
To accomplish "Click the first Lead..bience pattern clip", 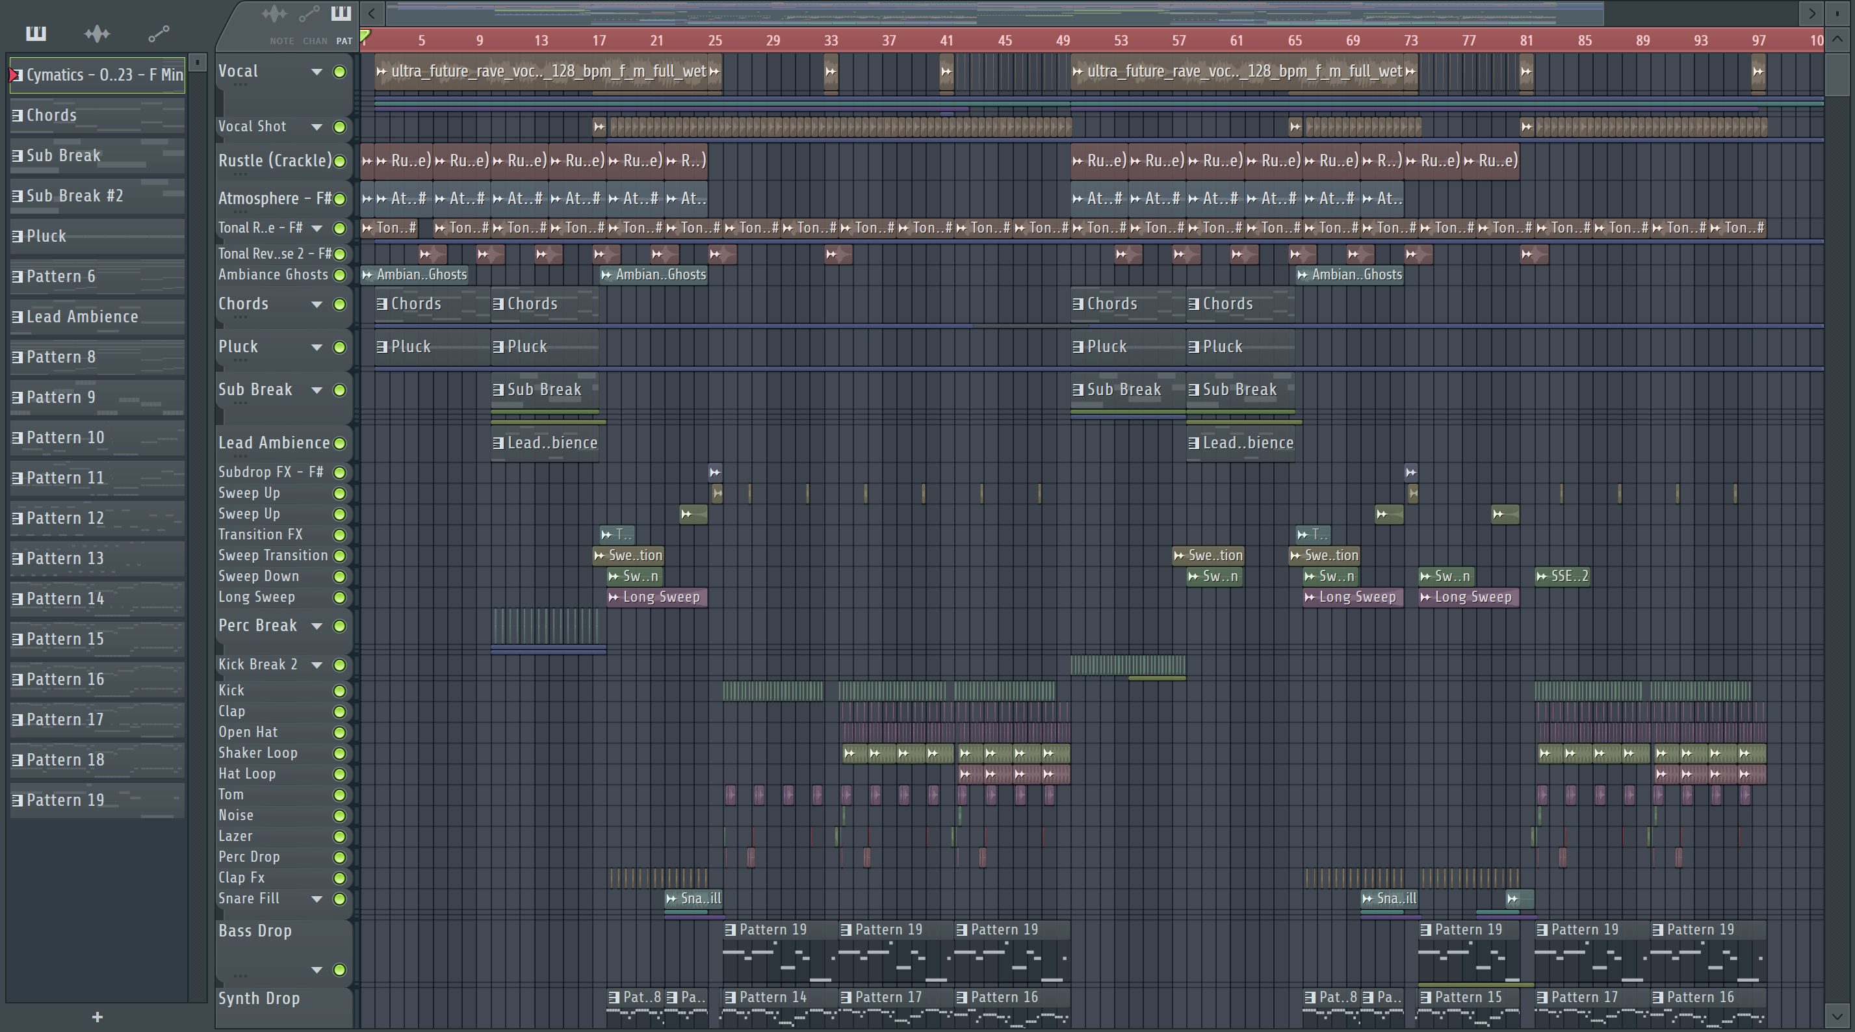I will tap(545, 443).
